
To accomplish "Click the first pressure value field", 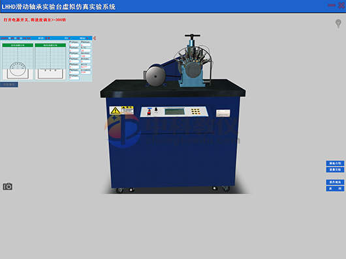I will click(74, 45).
